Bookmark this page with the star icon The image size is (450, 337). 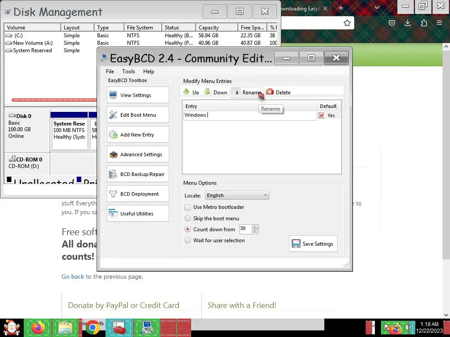pos(347,23)
